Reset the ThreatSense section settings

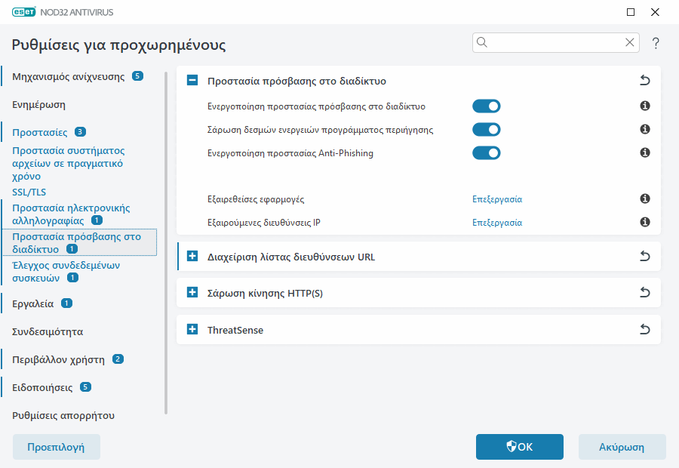pos(645,330)
